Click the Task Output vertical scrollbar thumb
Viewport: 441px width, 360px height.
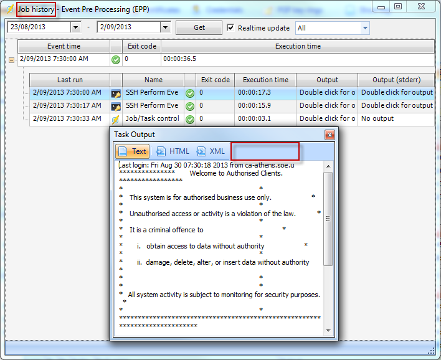[328, 218]
